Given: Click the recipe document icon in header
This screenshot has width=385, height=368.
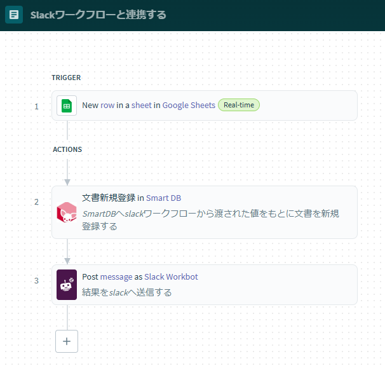Looking at the screenshot, I should coord(14,15).
